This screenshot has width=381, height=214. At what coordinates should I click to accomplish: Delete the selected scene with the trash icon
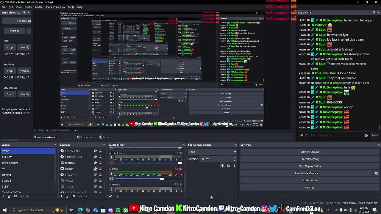(9, 196)
